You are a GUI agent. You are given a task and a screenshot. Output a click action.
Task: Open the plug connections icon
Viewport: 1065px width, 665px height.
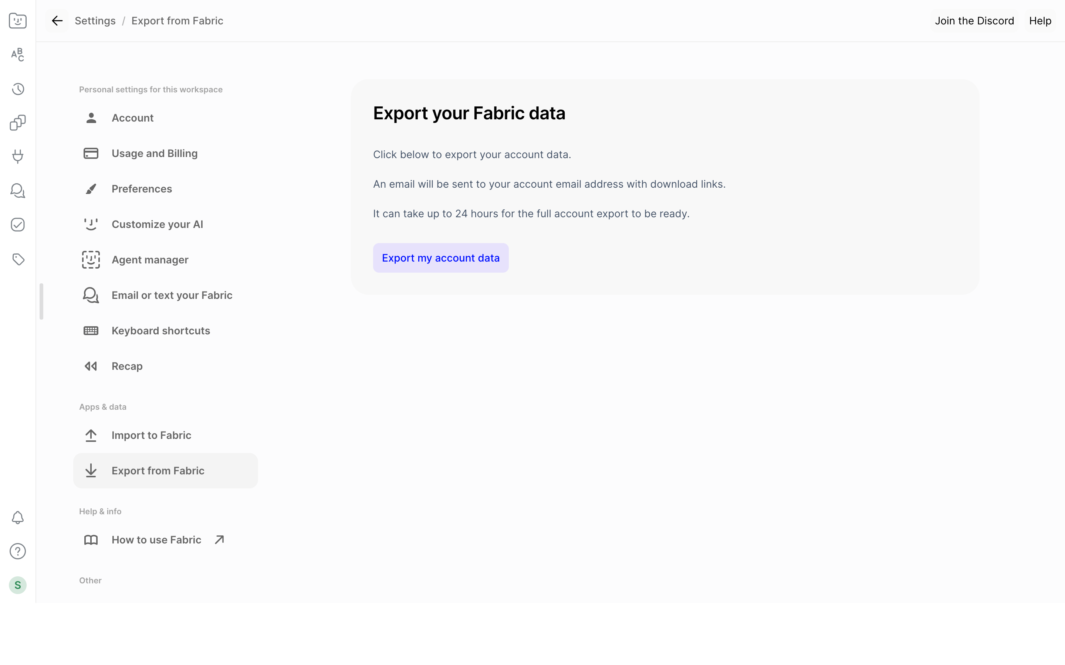18,157
